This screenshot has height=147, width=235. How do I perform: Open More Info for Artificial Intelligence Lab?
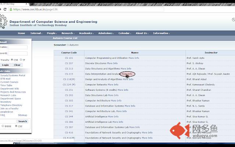tap(118, 122)
